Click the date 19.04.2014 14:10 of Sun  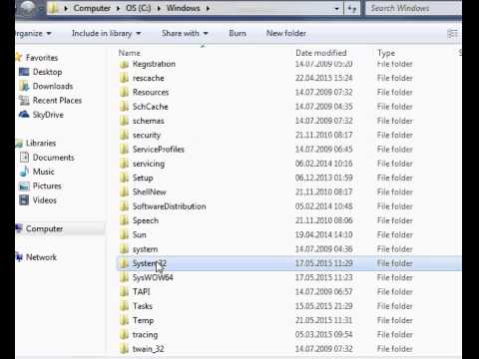324,234
